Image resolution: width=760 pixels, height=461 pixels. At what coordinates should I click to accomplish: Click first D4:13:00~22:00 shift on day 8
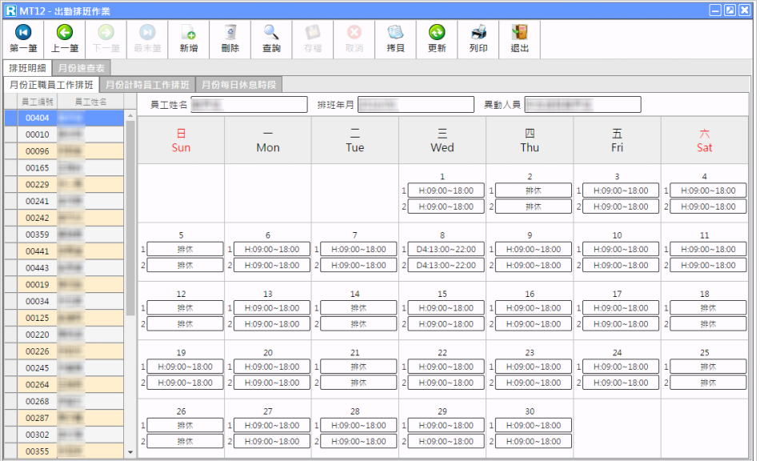[446, 249]
